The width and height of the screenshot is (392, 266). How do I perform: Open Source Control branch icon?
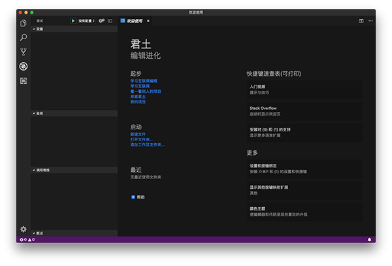coord(24,52)
